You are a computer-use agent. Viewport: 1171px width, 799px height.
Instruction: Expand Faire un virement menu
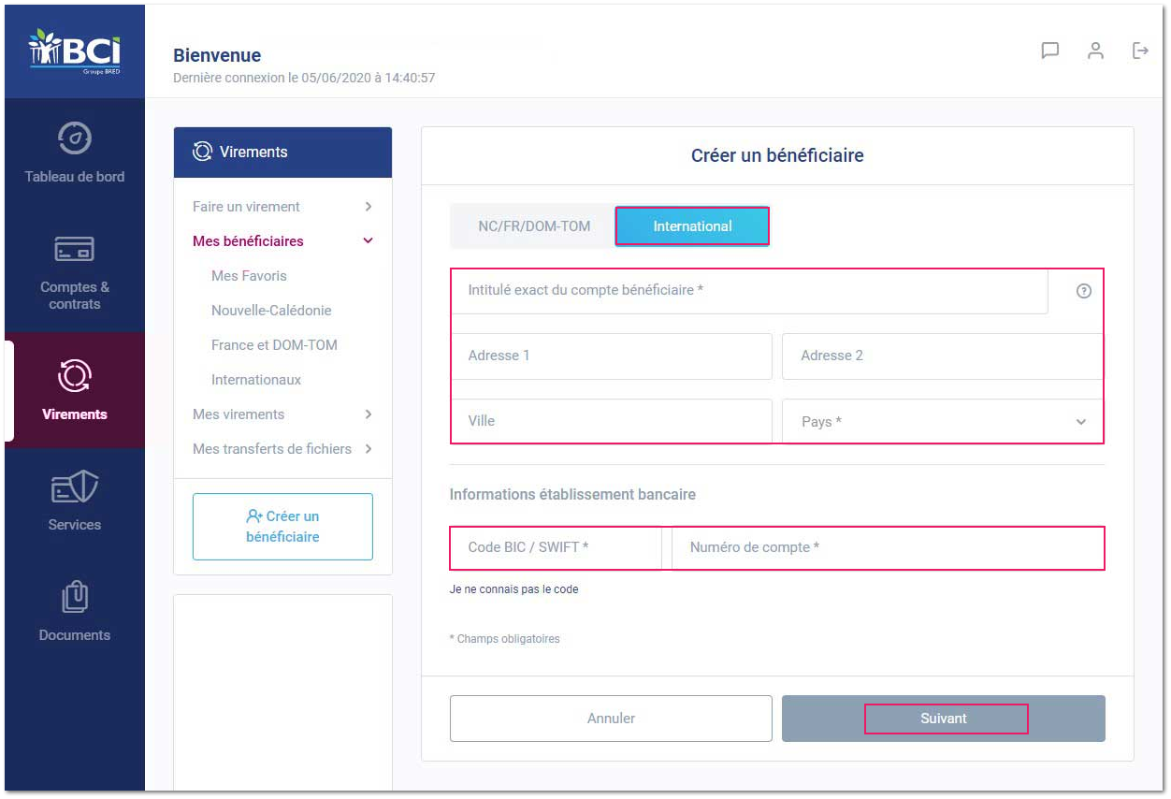pyautogui.click(x=282, y=207)
